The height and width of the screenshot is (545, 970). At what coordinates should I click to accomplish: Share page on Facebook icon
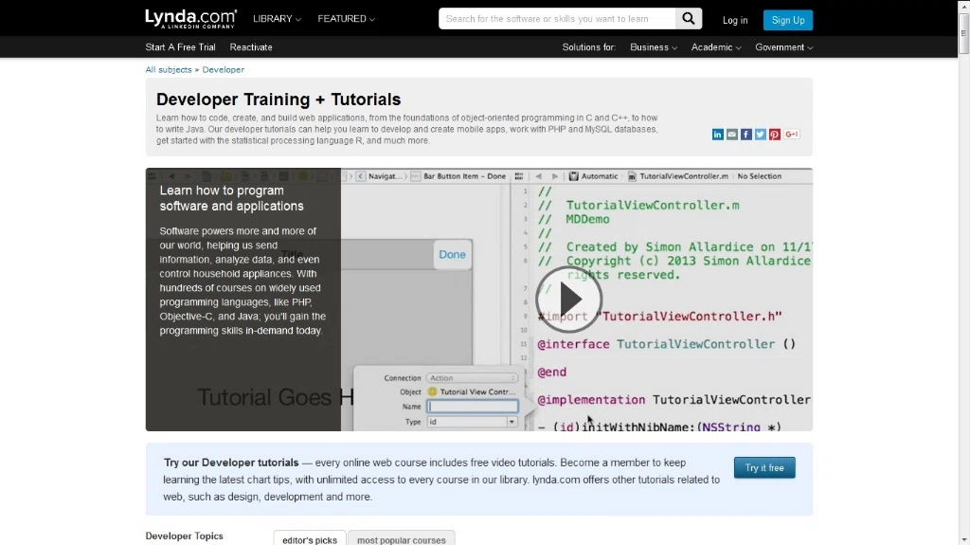pyautogui.click(x=746, y=135)
